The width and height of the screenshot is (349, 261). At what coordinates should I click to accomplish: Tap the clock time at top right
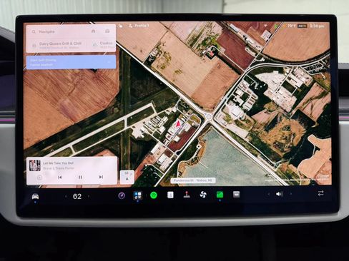pos(317,26)
